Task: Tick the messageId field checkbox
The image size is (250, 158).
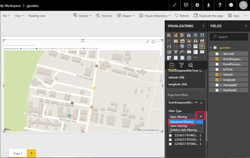Action: coord(217,85)
